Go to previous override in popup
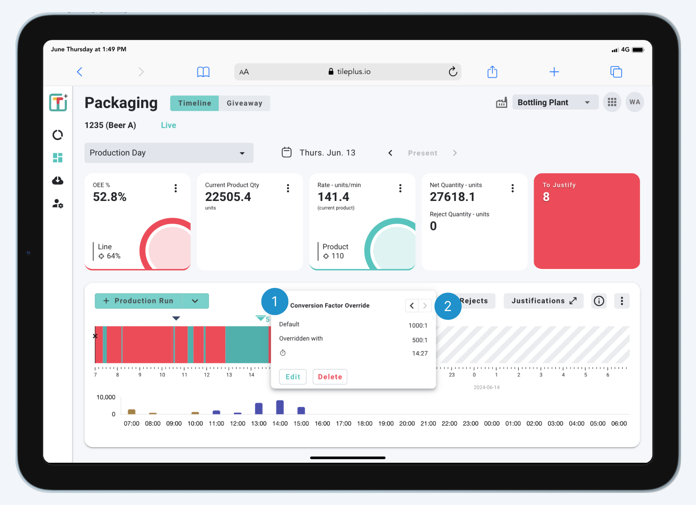 click(x=412, y=305)
